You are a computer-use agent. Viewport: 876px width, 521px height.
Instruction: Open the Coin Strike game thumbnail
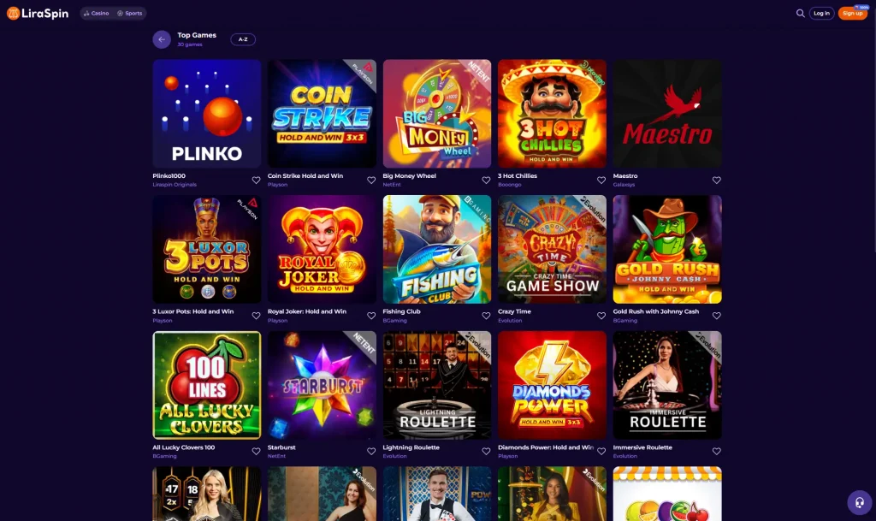[x=322, y=114]
